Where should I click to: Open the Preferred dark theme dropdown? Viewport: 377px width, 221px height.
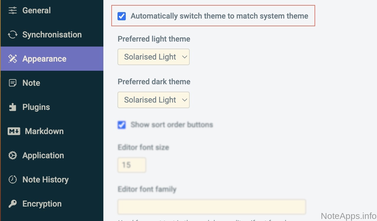pos(153,100)
